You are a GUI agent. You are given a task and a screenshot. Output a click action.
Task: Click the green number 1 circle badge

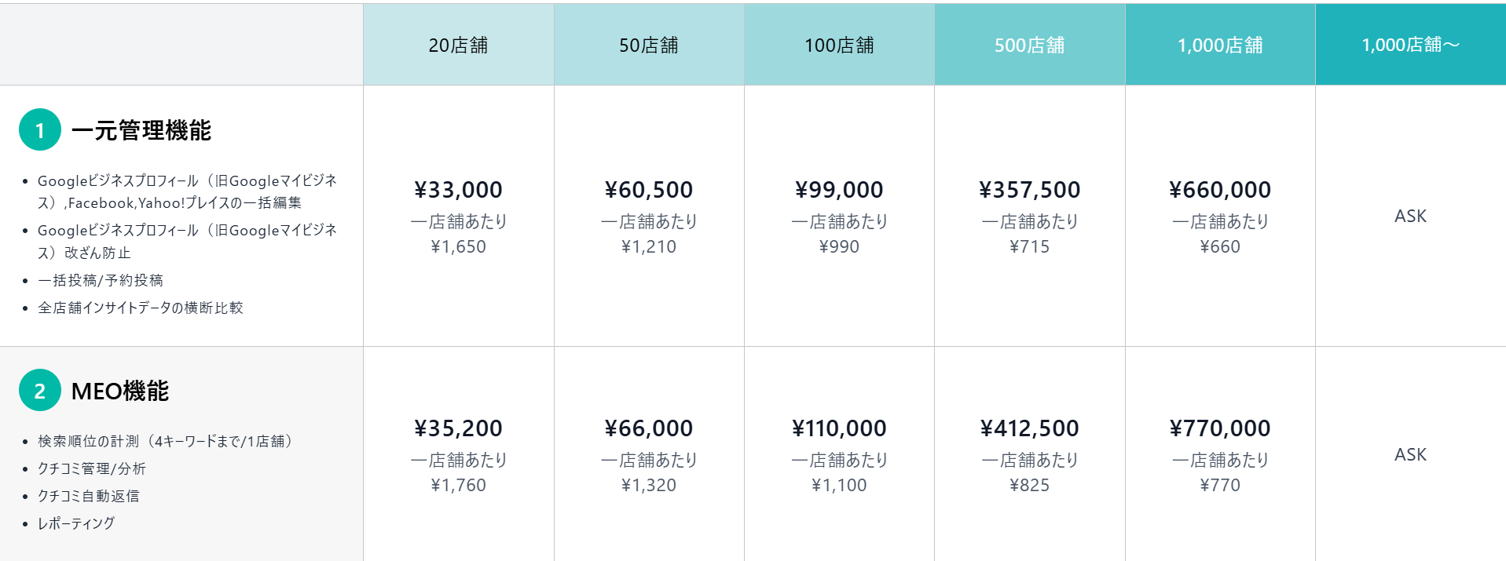[x=40, y=129]
